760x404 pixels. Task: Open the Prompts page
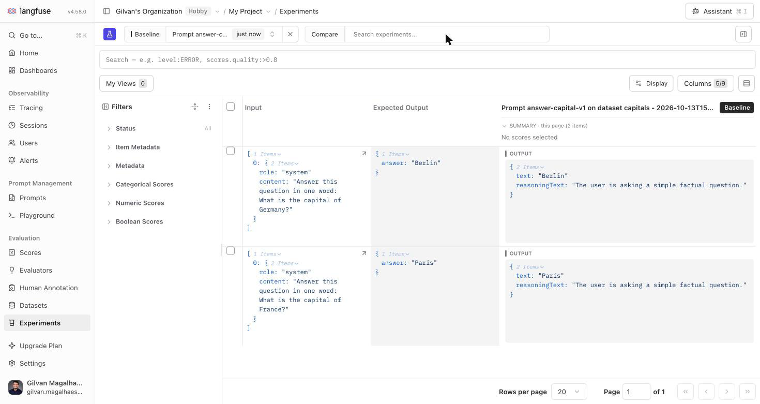pyautogui.click(x=47, y=198)
